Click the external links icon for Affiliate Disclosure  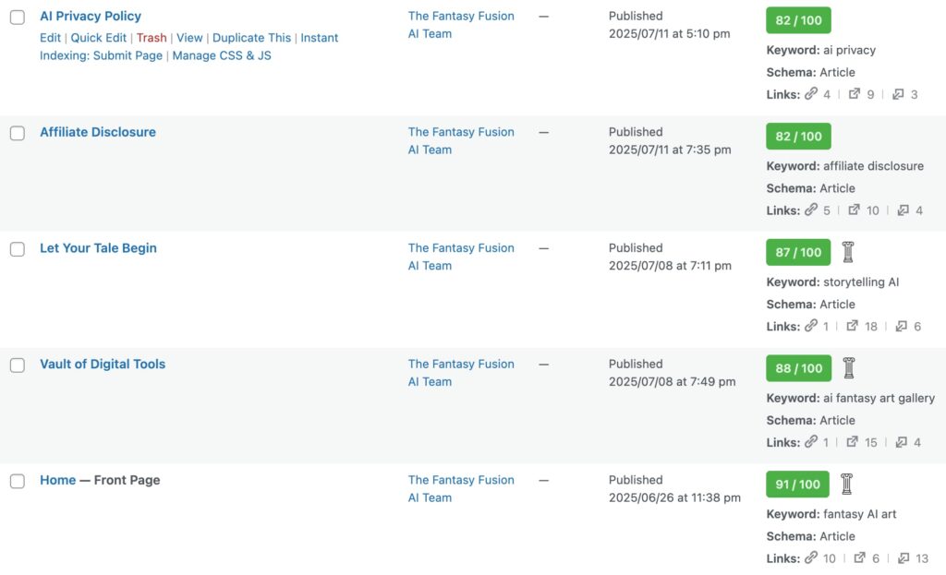(x=855, y=210)
